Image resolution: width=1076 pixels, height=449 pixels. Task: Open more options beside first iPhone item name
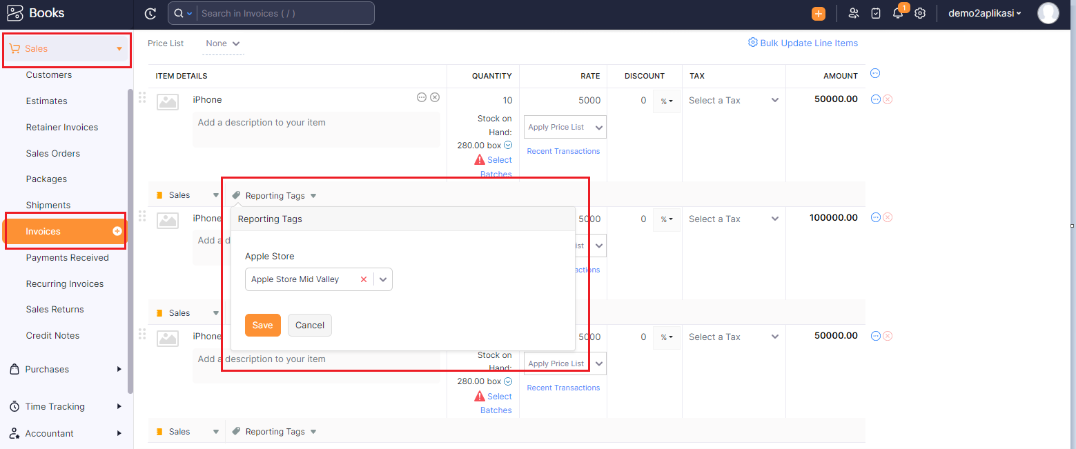[x=422, y=97]
